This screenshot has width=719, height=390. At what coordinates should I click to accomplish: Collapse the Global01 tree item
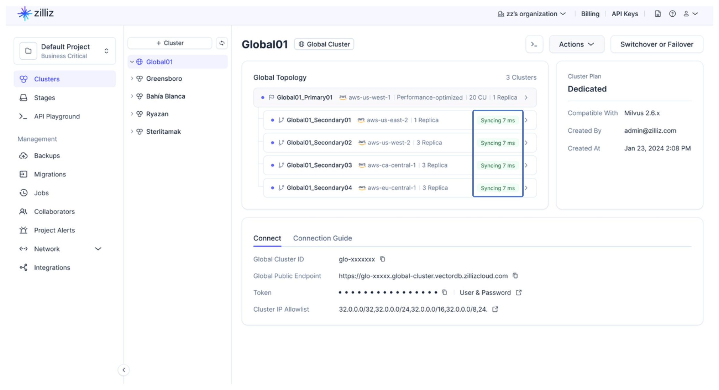pyautogui.click(x=132, y=62)
